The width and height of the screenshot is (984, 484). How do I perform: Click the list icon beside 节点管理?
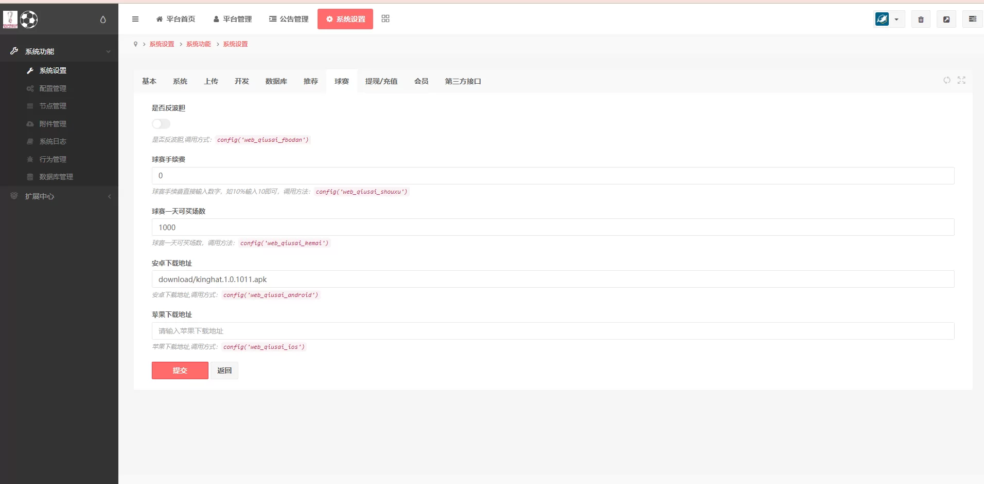(30, 106)
